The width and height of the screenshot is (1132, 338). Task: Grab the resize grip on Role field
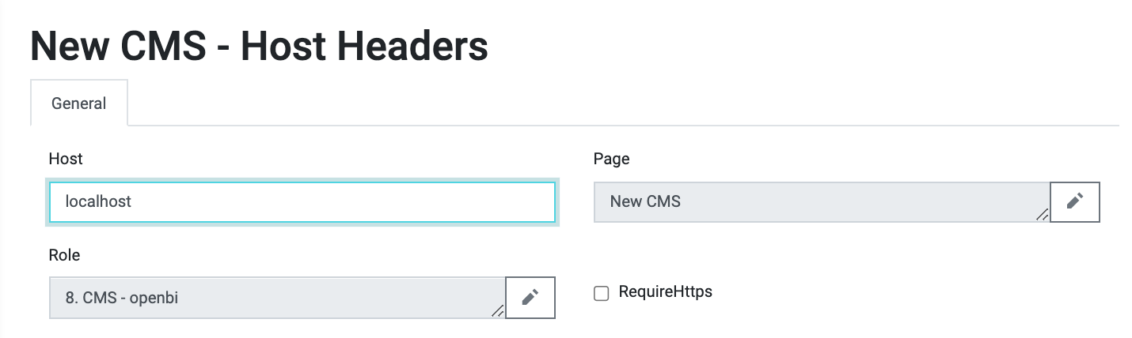tap(497, 310)
